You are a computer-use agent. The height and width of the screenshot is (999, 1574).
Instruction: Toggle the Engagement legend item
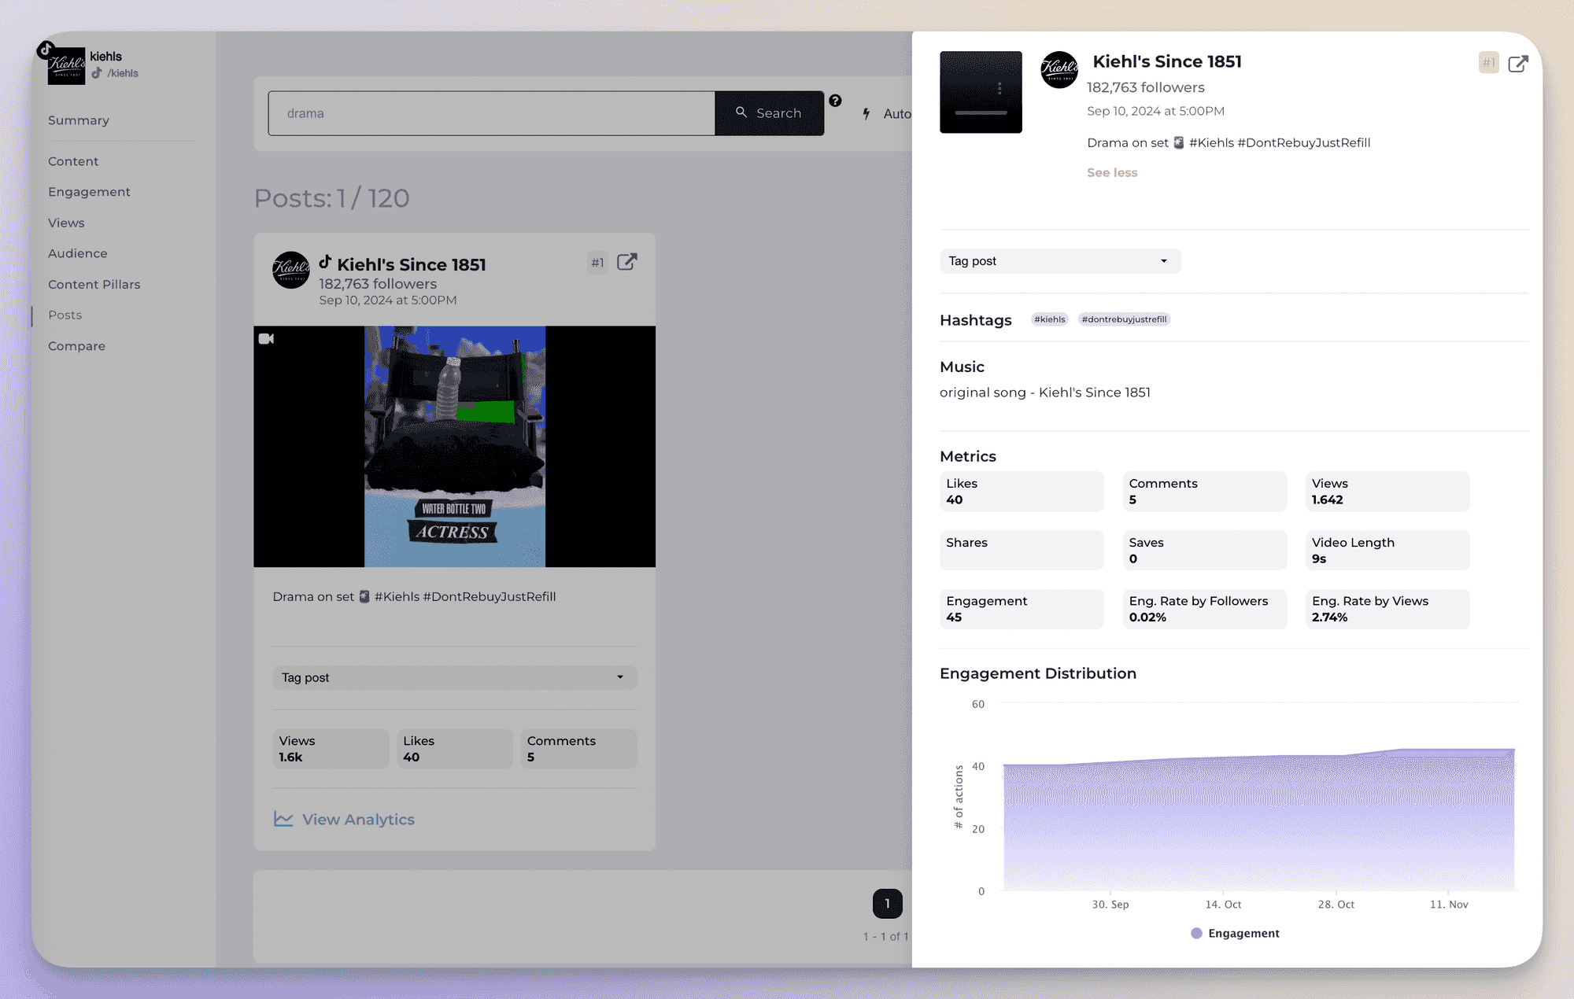[x=1235, y=933]
